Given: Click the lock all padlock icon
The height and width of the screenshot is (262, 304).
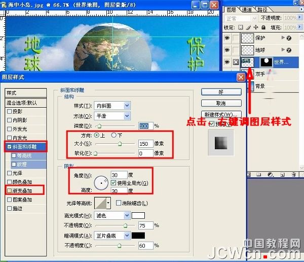Looking at the screenshot, I should [x=263, y=27].
